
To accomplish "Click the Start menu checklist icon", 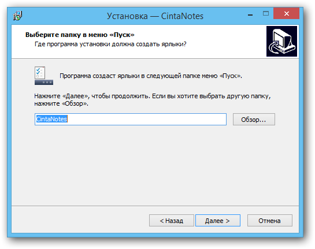I will pos(44,76).
